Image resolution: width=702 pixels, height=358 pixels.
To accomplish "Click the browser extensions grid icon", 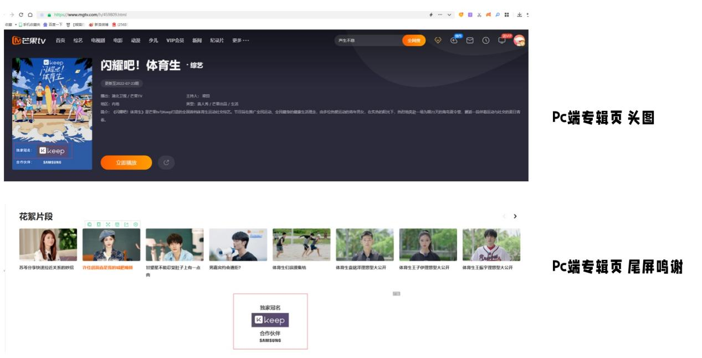I will [506, 14].
